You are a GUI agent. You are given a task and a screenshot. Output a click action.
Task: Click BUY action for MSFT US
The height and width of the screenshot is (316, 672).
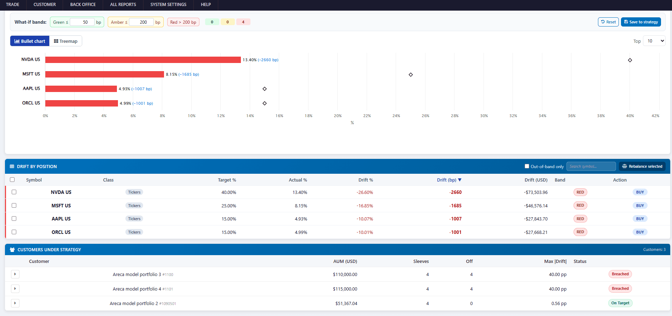640,206
